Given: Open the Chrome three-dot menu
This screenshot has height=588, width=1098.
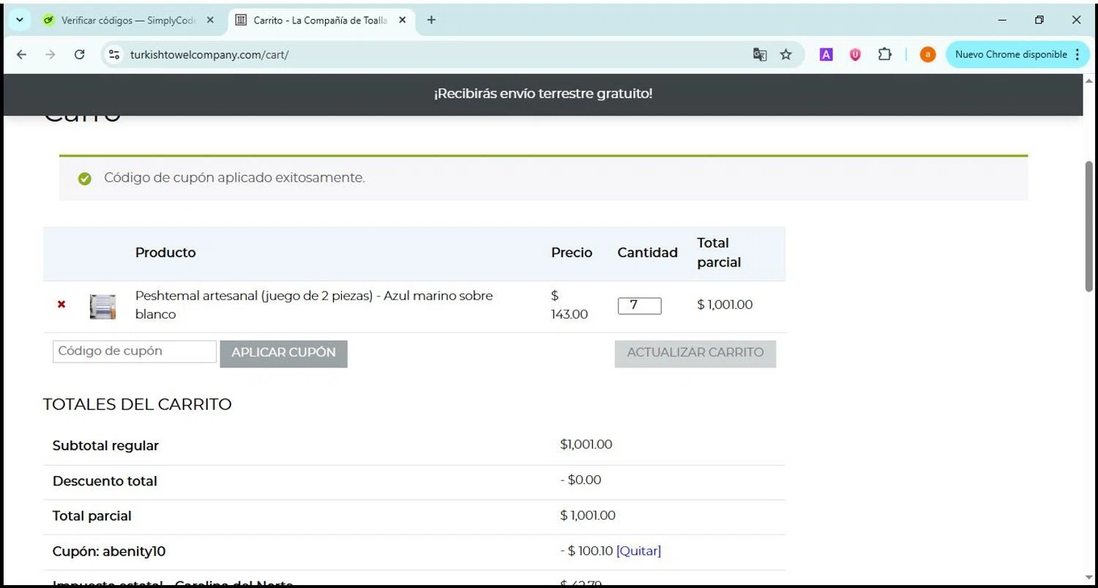Looking at the screenshot, I should 1078,54.
